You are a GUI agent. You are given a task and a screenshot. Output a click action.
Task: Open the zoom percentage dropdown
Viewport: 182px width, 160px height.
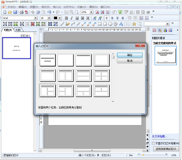91,12
